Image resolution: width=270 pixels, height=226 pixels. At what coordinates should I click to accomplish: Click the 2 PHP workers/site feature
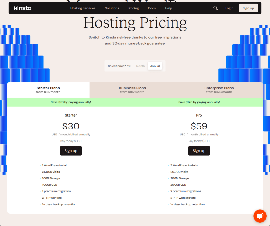(x=183, y=198)
